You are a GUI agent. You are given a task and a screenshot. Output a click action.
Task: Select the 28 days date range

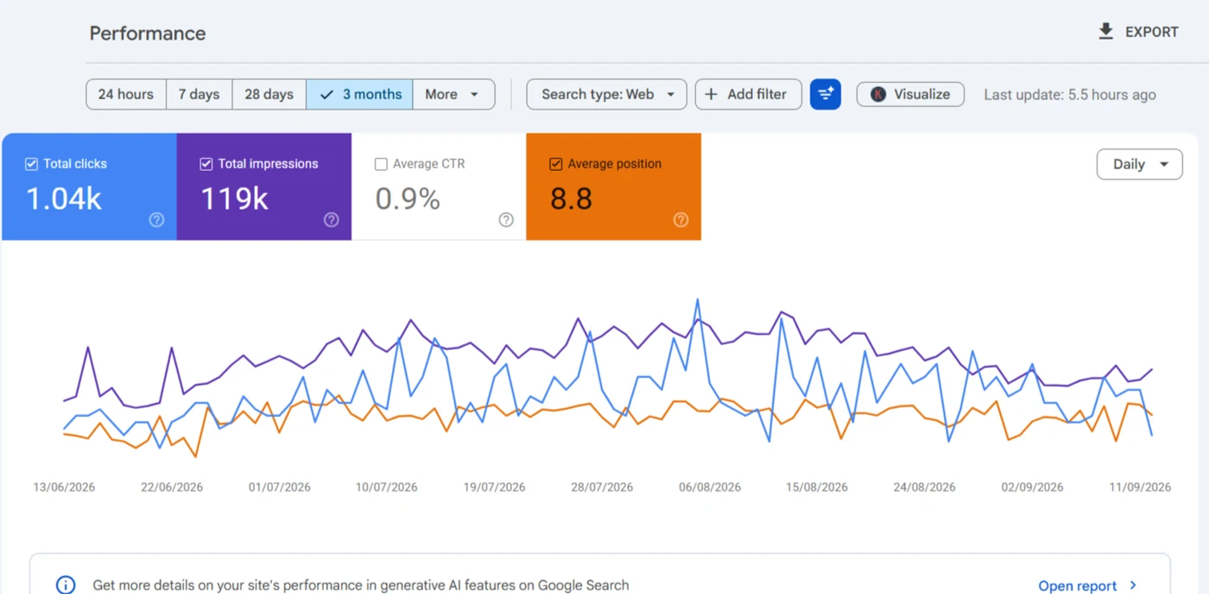(x=269, y=94)
